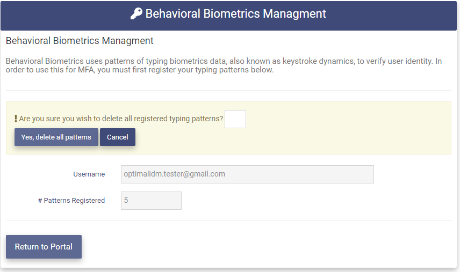Click the divider line above the warning panel
The height and width of the screenshot is (272, 460).
[x=228, y=90]
